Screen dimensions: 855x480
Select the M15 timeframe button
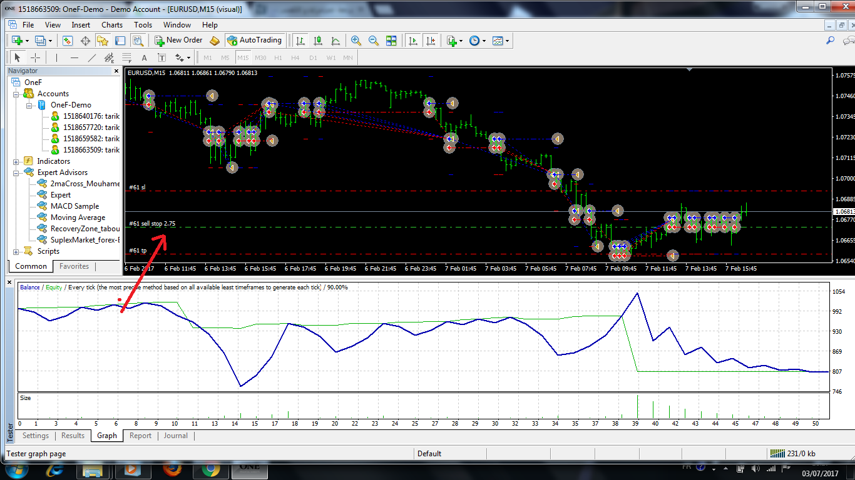tap(243, 57)
